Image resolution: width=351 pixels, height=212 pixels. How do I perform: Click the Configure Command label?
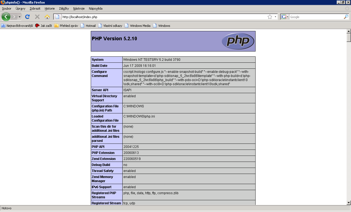pyautogui.click(x=100, y=74)
